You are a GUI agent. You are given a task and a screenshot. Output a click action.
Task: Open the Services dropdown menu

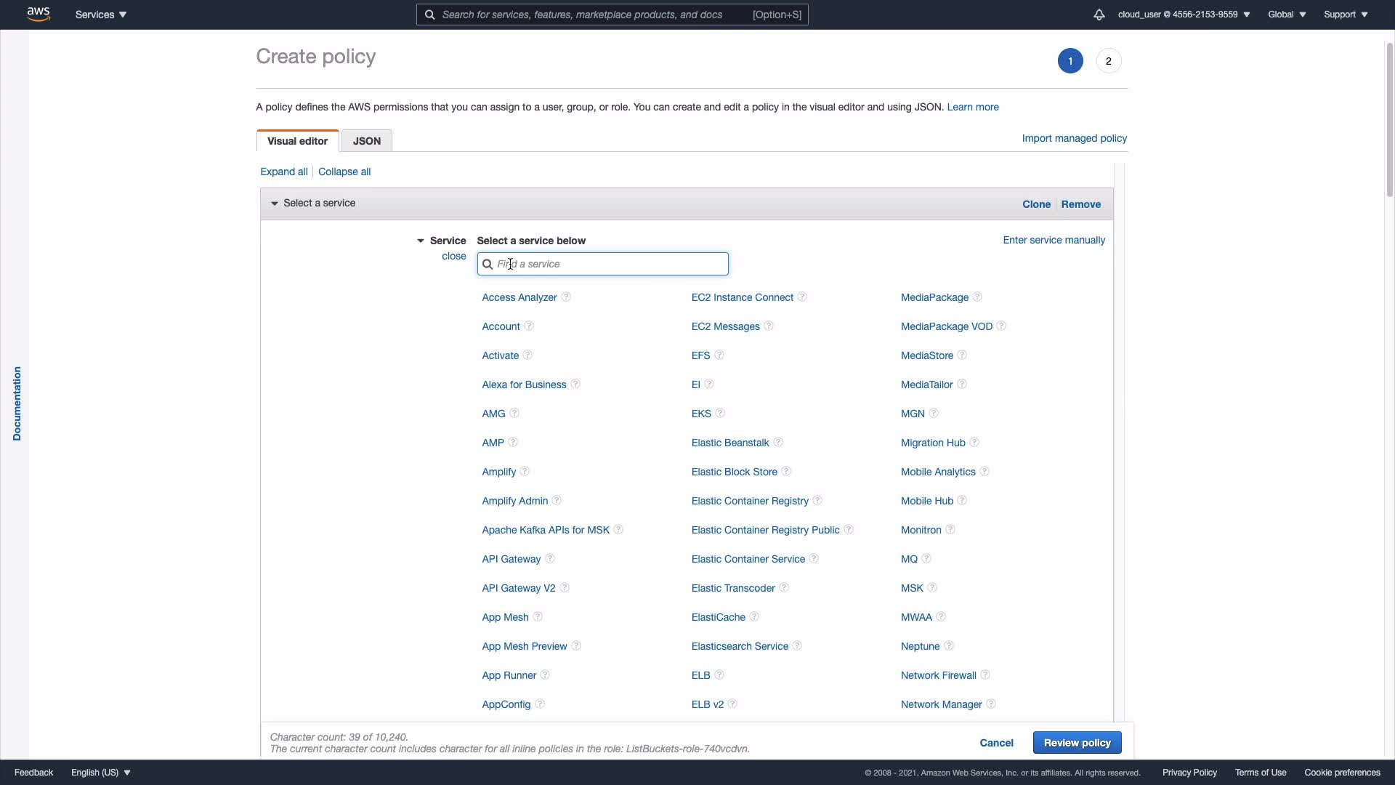coord(101,15)
